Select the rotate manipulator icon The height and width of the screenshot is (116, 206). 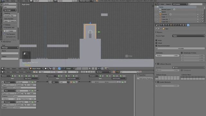pyautogui.click(x=62, y=69)
